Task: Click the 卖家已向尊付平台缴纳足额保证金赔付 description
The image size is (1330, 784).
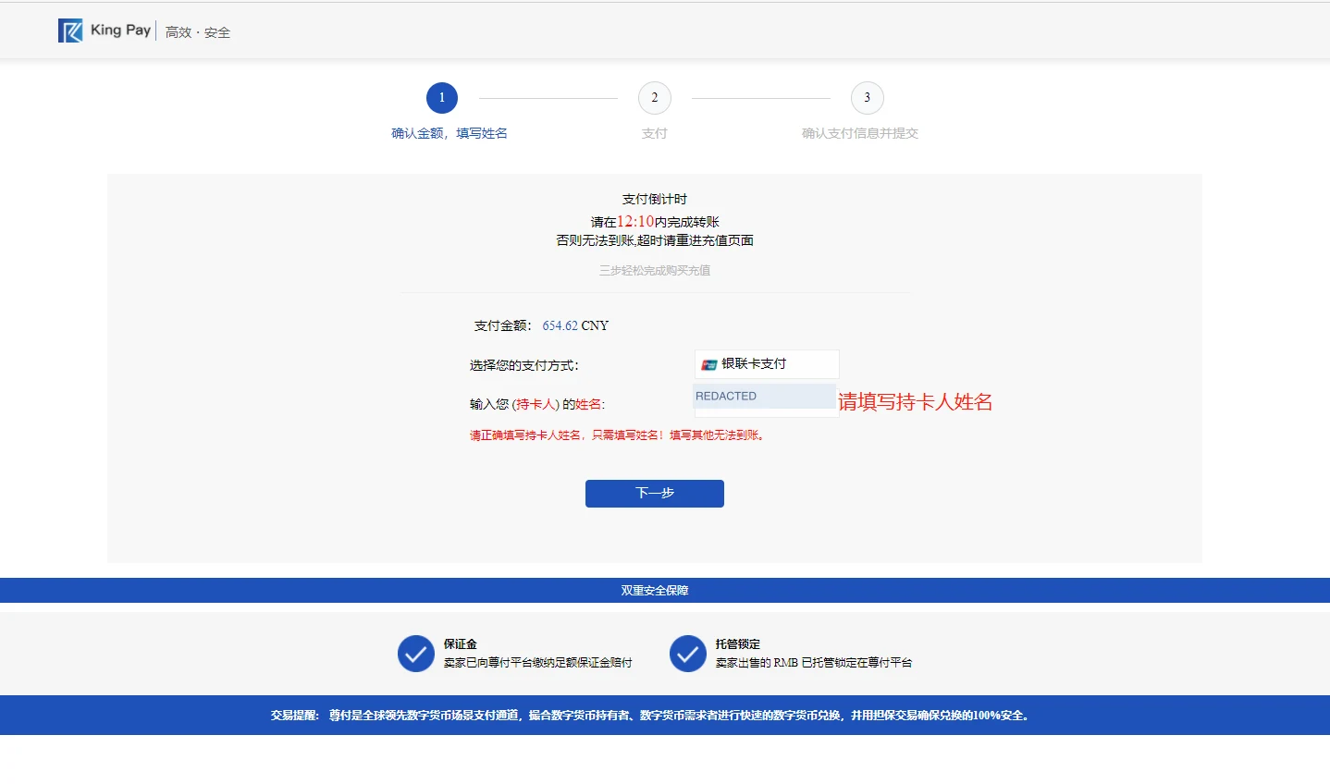Action: click(x=538, y=663)
